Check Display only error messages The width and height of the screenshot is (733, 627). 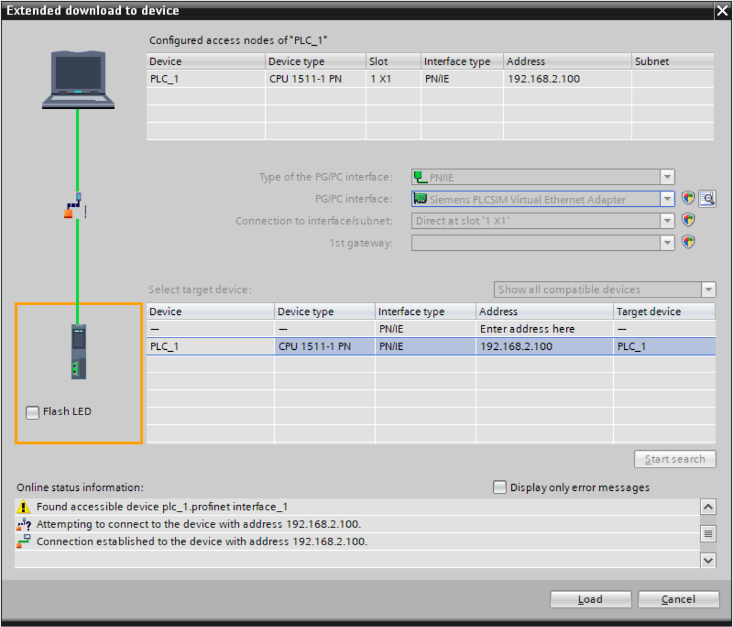pyautogui.click(x=500, y=487)
